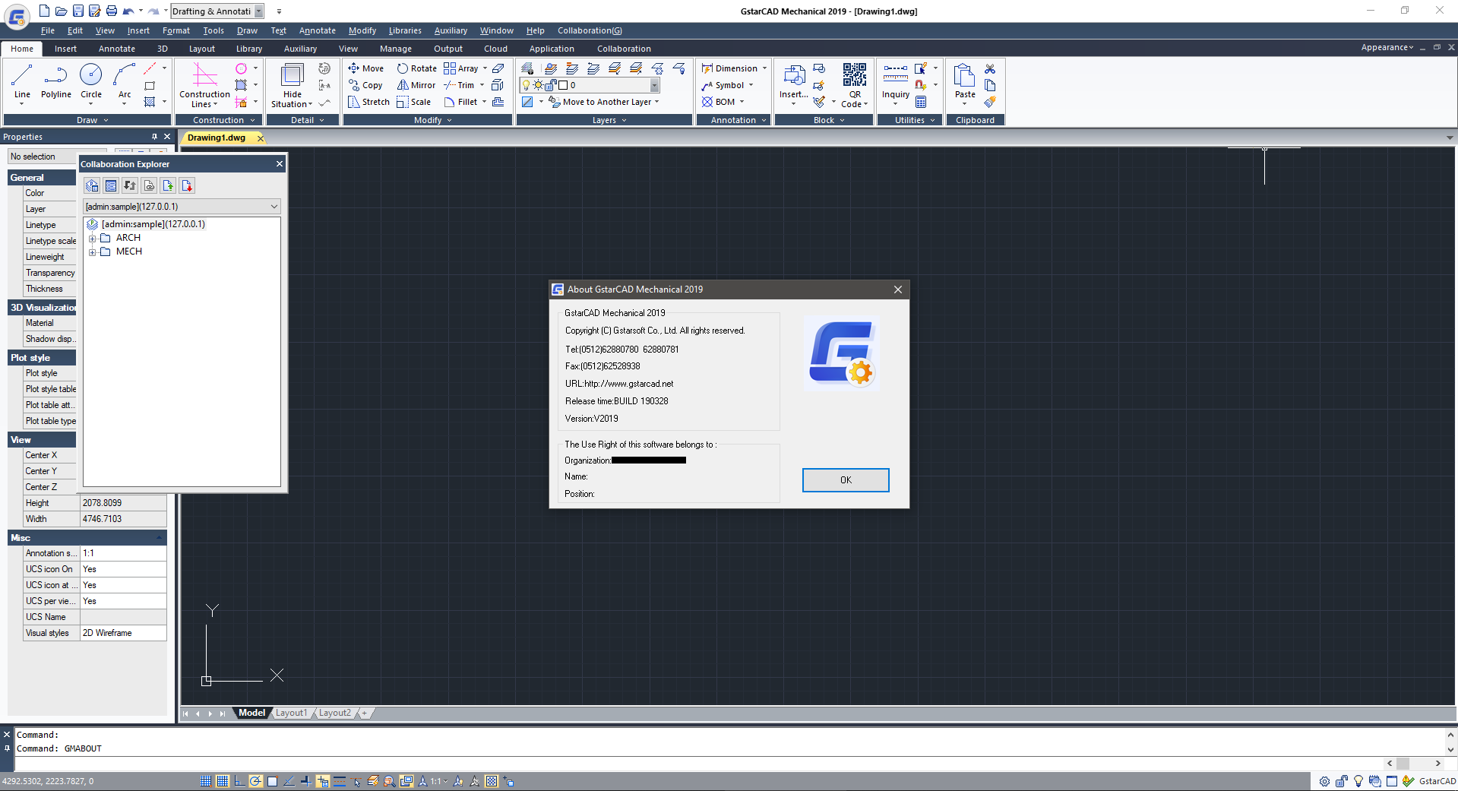The width and height of the screenshot is (1458, 791).
Task: Toggle snap mode in status bar
Action: tap(206, 781)
